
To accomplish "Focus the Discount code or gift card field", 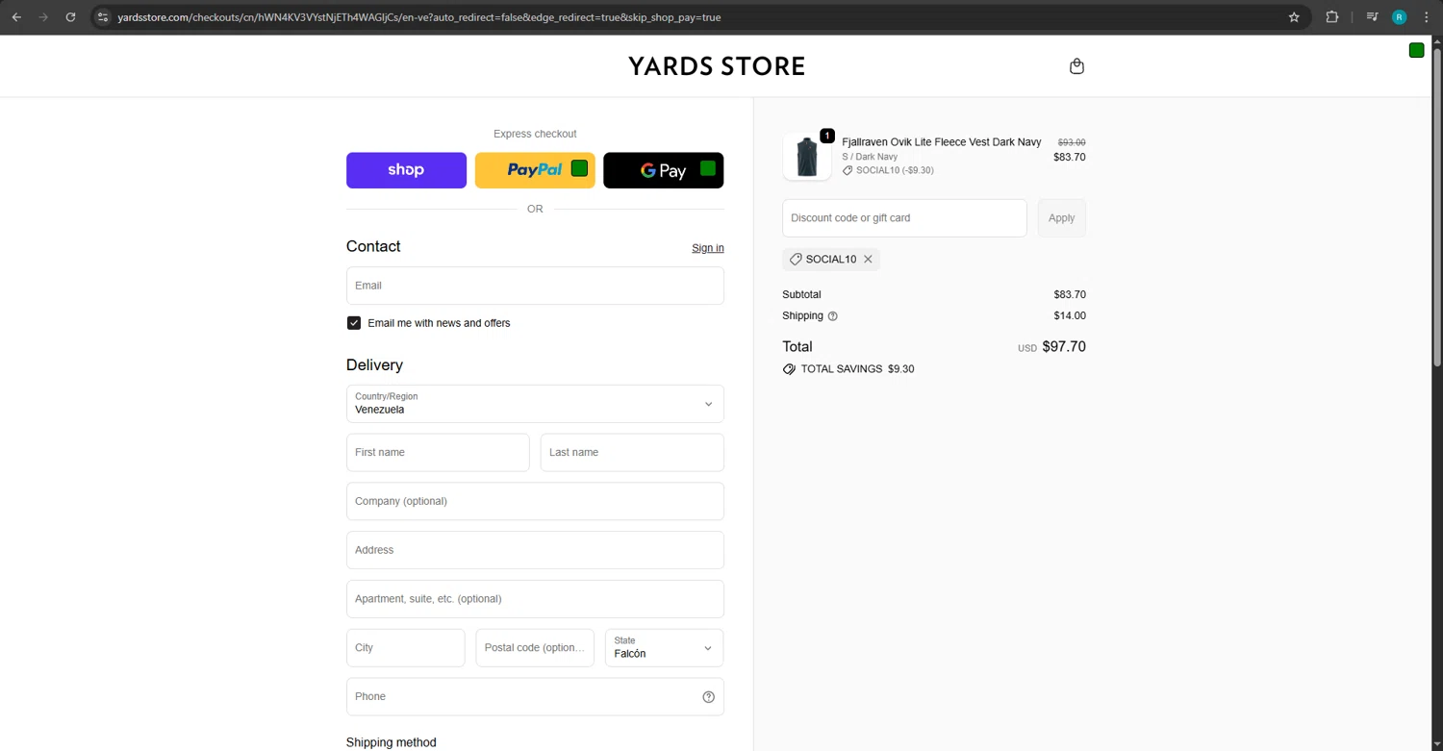I will coord(904,218).
